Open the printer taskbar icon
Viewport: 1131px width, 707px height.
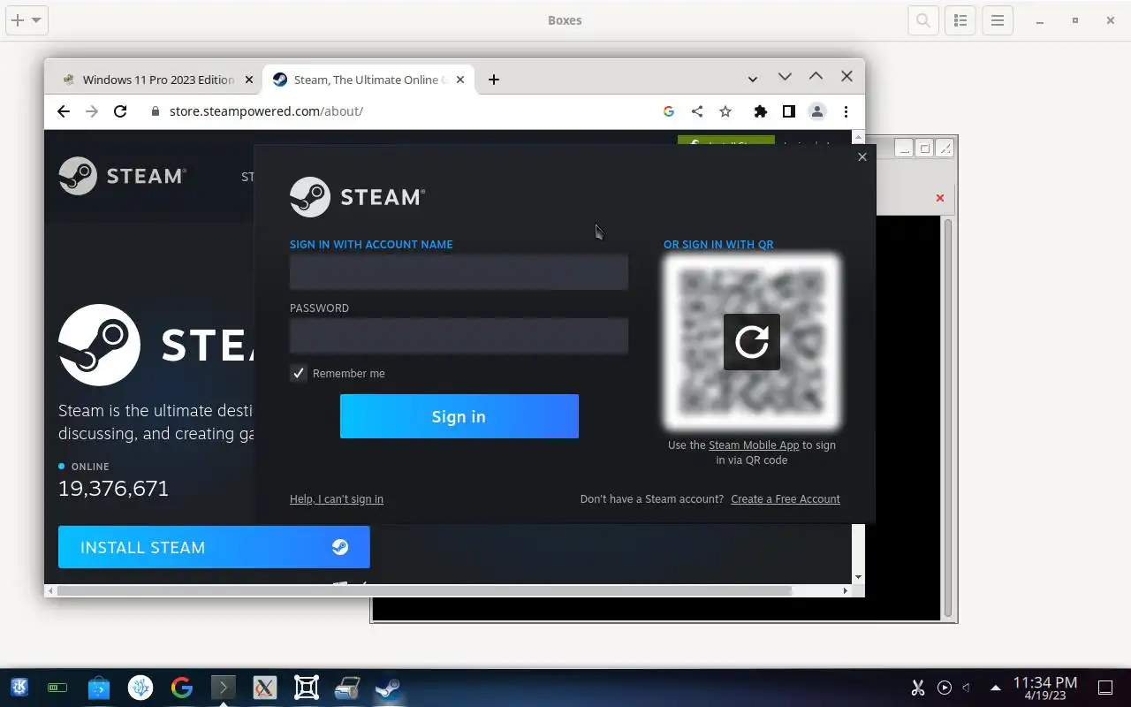click(x=347, y=687)
